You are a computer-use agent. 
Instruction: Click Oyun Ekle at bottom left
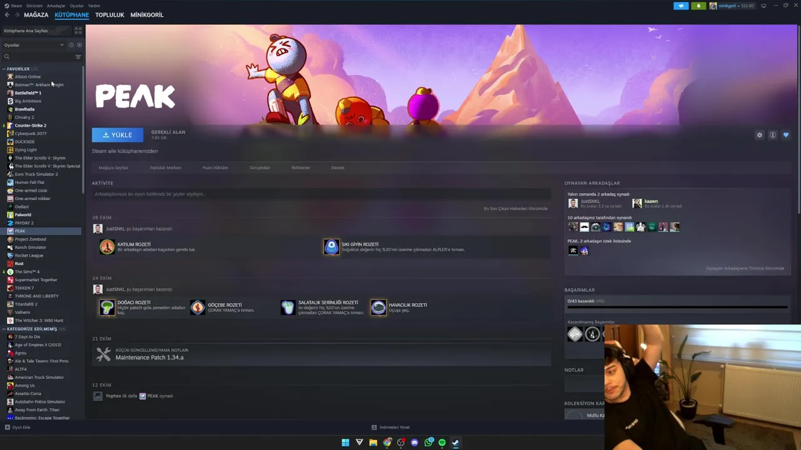(x=18, y=427)
